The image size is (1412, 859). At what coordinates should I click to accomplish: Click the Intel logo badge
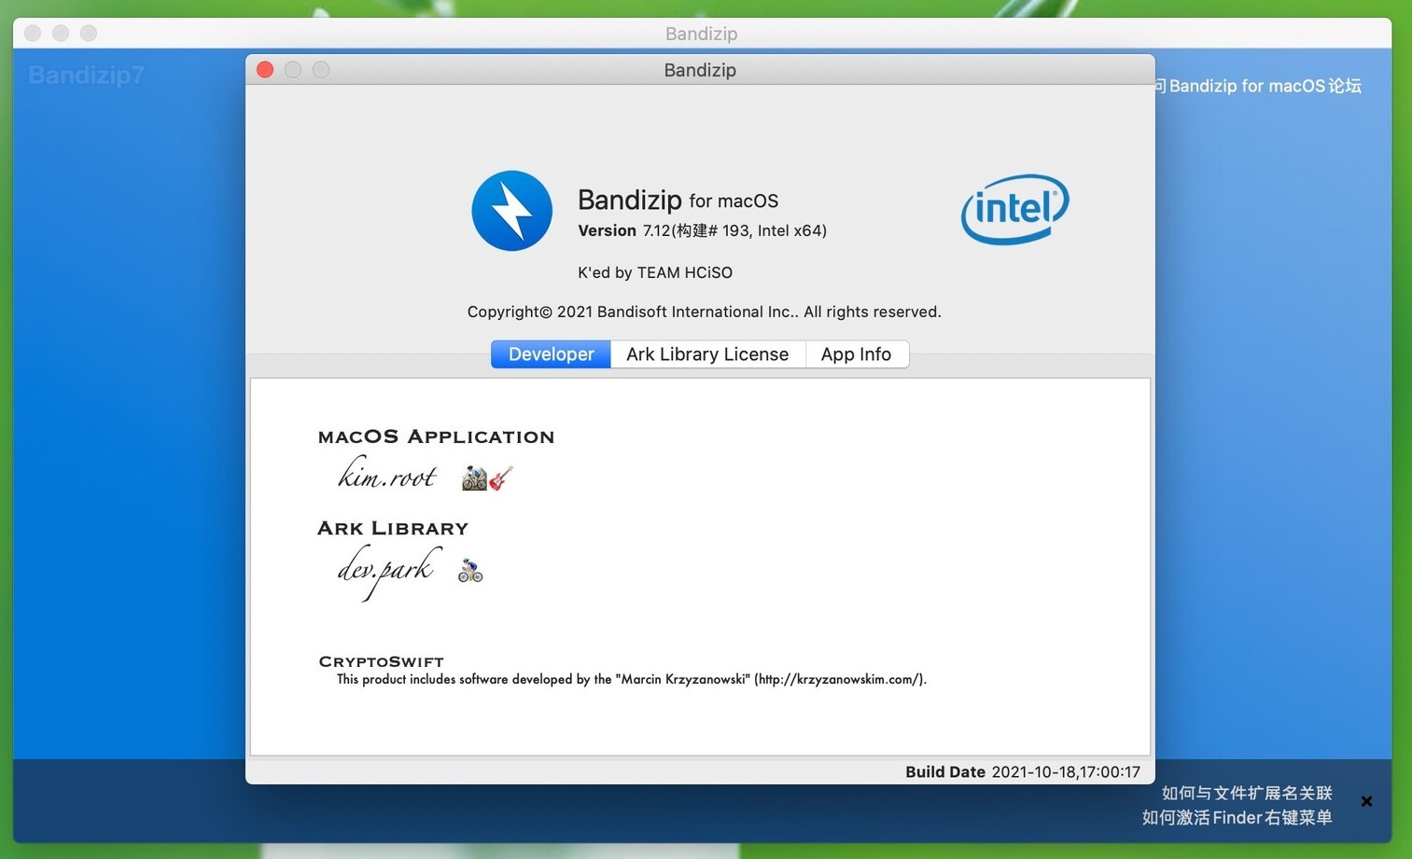click(1014, 209)
